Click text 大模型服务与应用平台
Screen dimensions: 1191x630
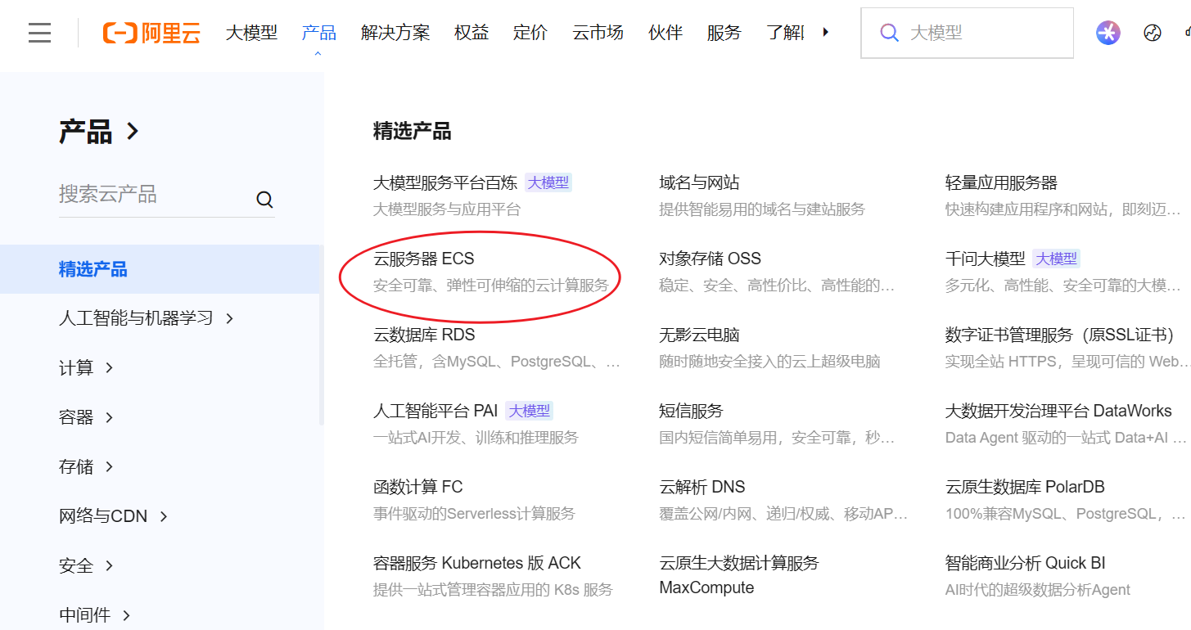[x=447, y=209]
